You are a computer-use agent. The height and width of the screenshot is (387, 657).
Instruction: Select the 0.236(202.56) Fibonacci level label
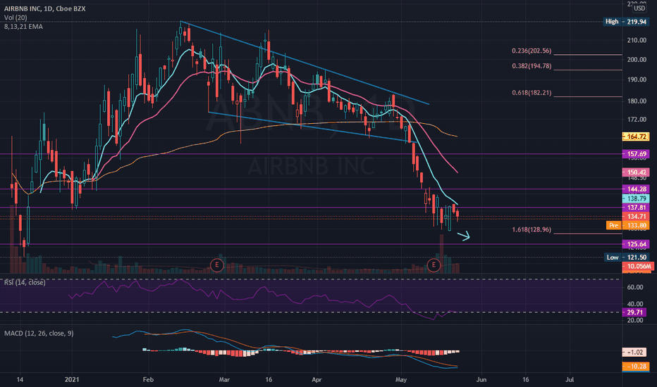point(532,51)
